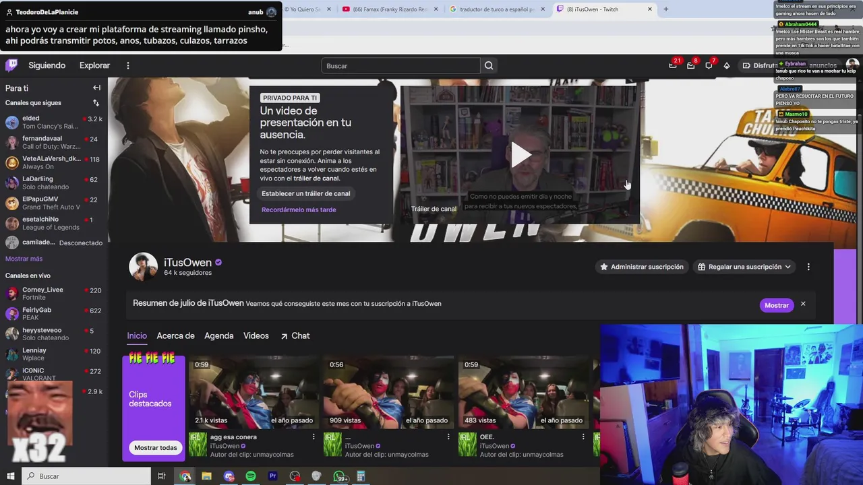Image resolution: width=863 pixels, height=485 pixels.
Task: Open Task View in taskbar
Action: pyautogui.click(x=162, y=476)
